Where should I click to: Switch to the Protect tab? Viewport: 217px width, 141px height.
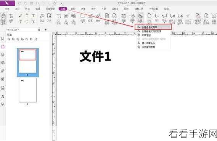coord(93,9)
